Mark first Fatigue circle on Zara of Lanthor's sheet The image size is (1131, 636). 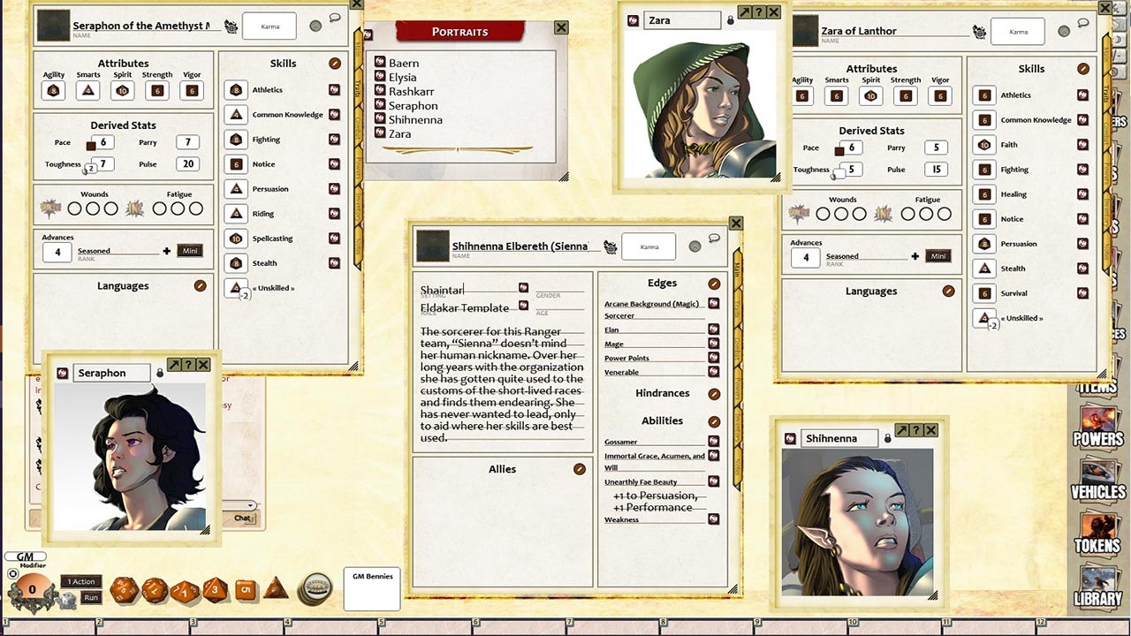point(907,214)
